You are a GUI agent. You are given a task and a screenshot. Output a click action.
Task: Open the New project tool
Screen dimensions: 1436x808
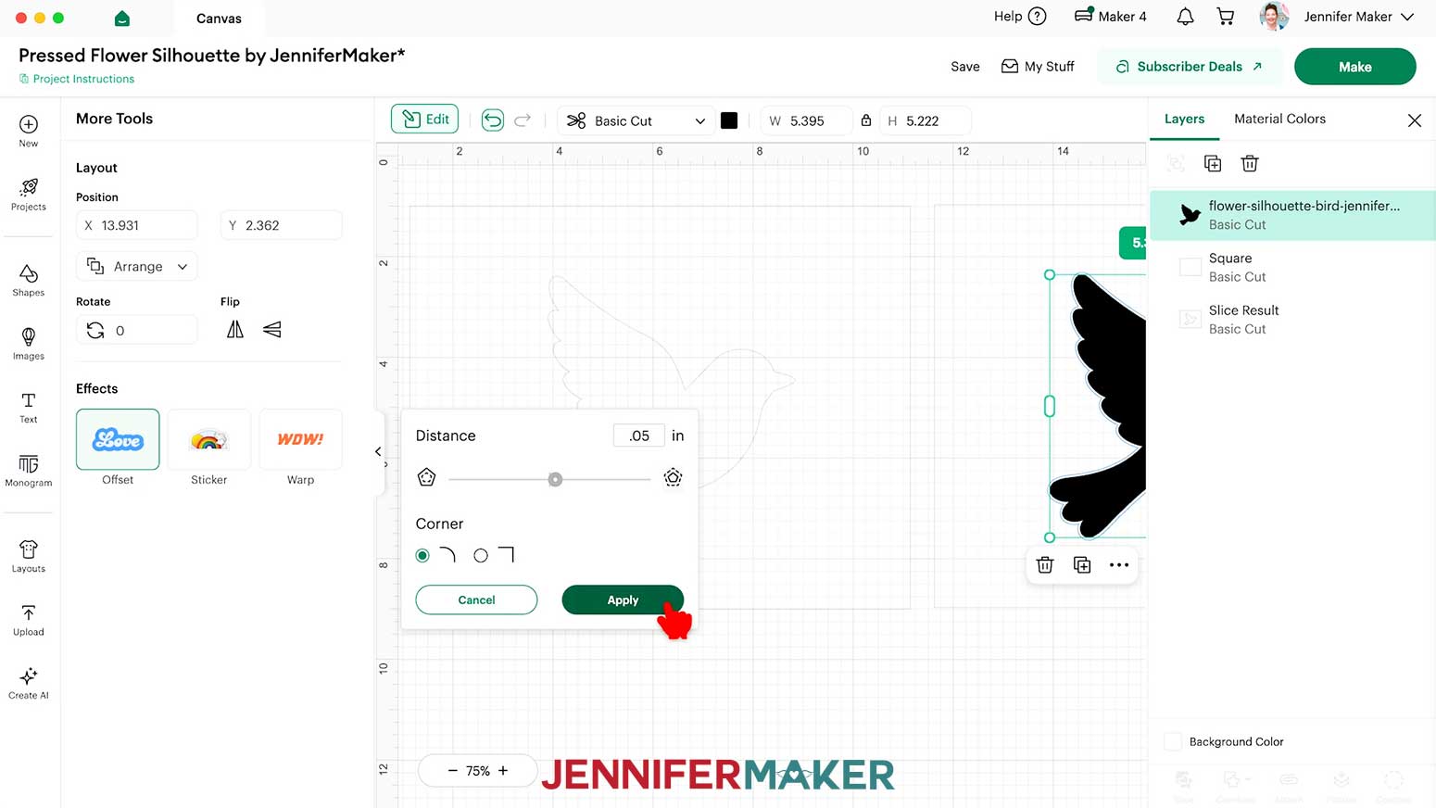click(x=29, y=131)
